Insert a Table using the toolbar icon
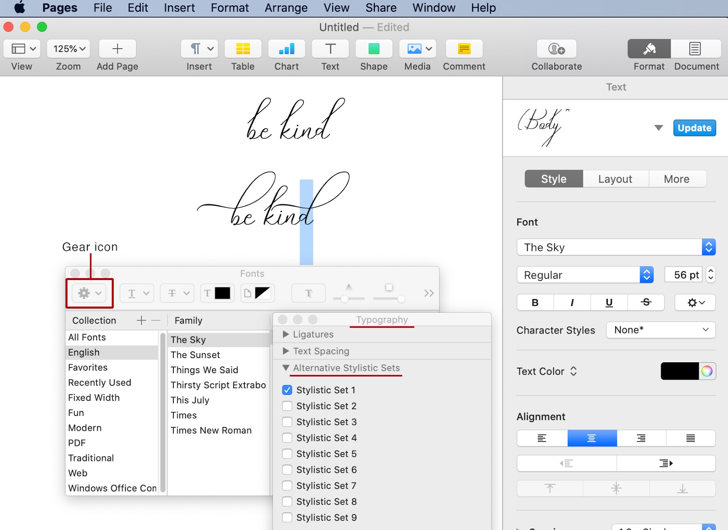 coord(243,49)
